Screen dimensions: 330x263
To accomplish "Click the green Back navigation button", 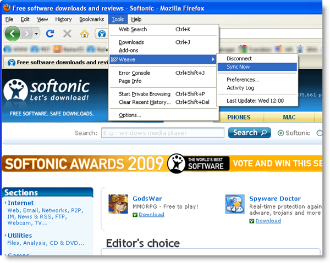I will point(12,33).
